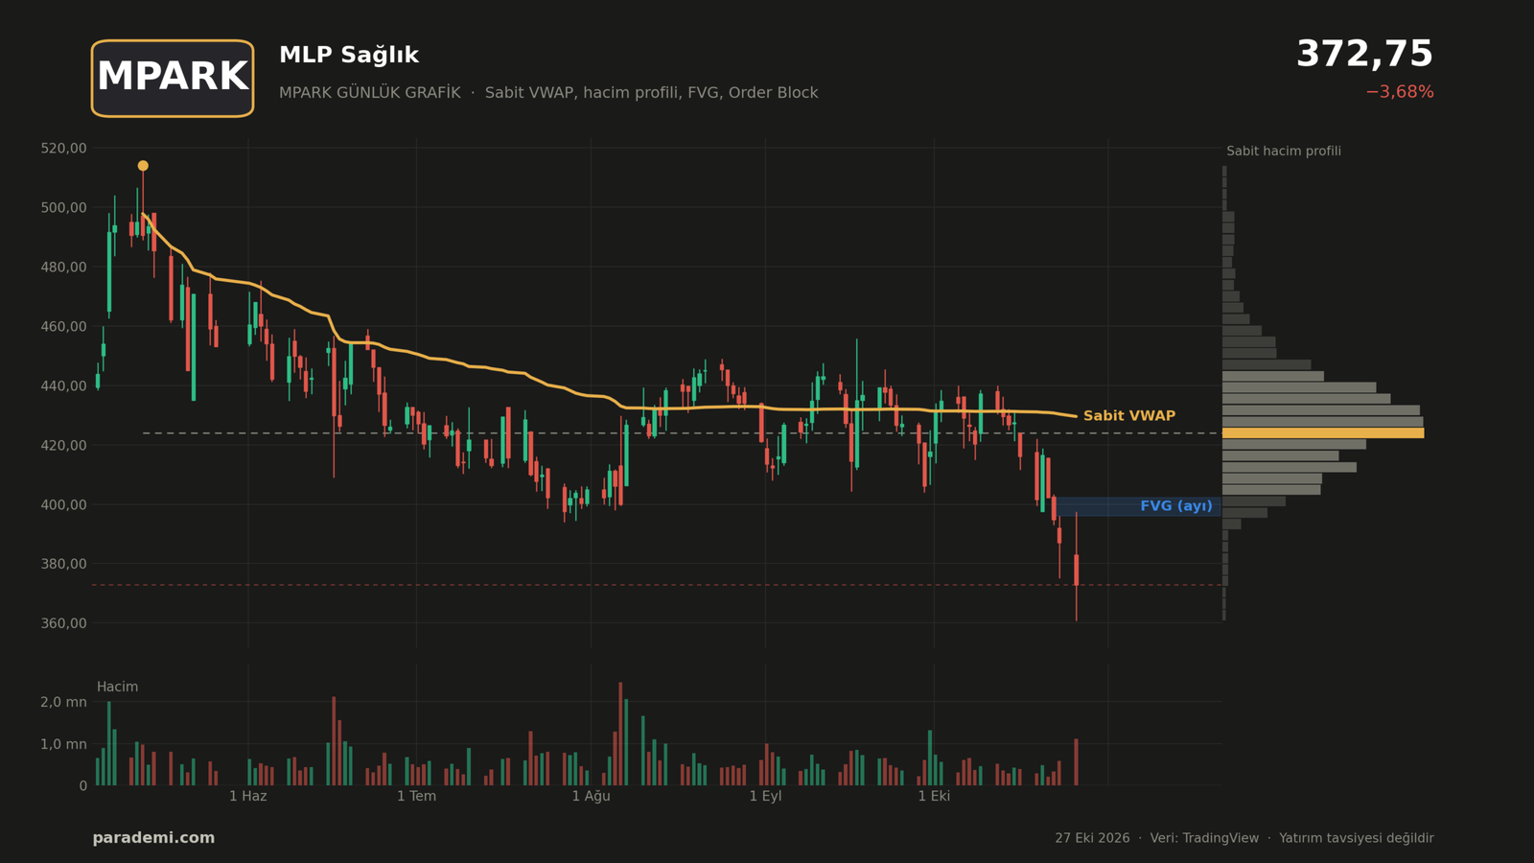Click the 440,00 price axis label

64,386
